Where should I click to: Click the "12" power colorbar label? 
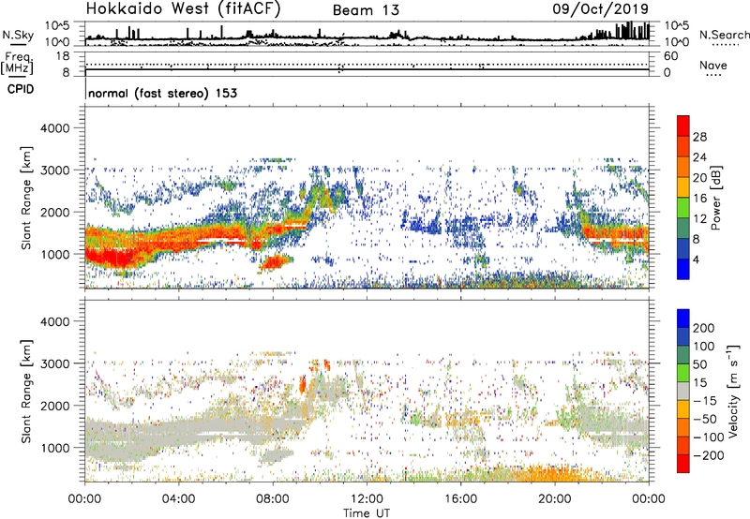point(699,219)
